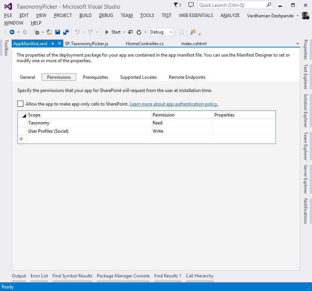Open the Notifications side tab
The image size is (312, 291).
[306, 211]
